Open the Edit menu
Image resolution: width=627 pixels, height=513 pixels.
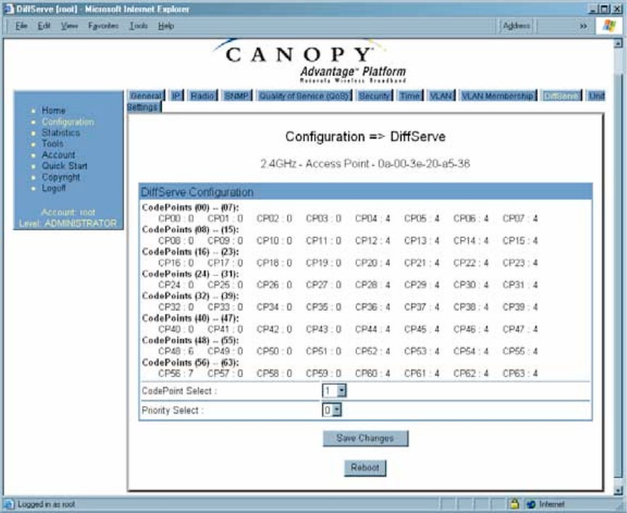coord(44,26)
